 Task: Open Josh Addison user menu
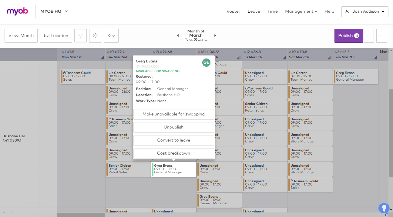365,12
